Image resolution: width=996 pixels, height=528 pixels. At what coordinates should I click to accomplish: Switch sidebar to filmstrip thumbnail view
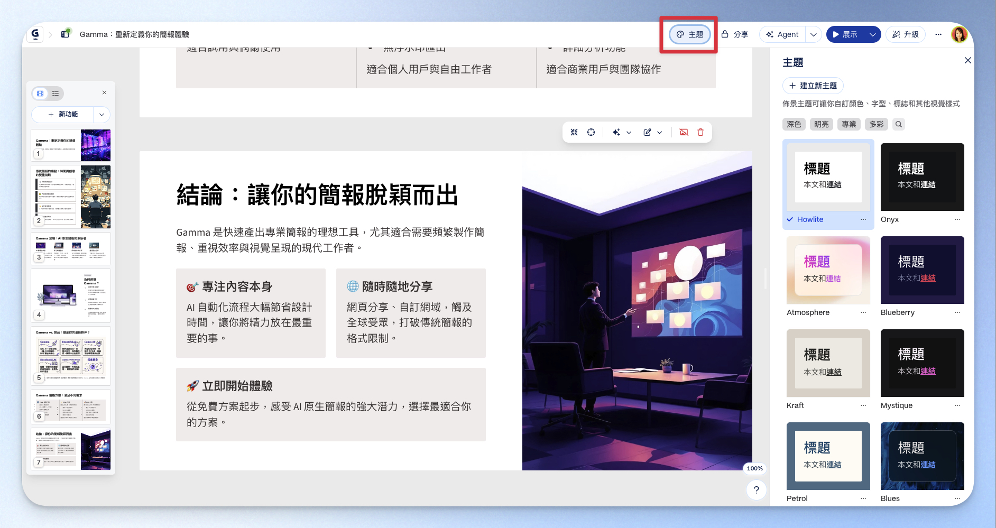coord(40,94)
